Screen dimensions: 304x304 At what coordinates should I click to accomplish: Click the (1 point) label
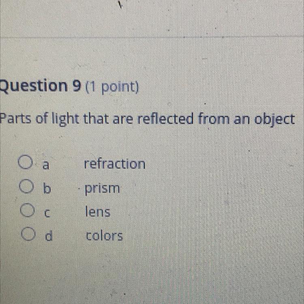(112, 87)
